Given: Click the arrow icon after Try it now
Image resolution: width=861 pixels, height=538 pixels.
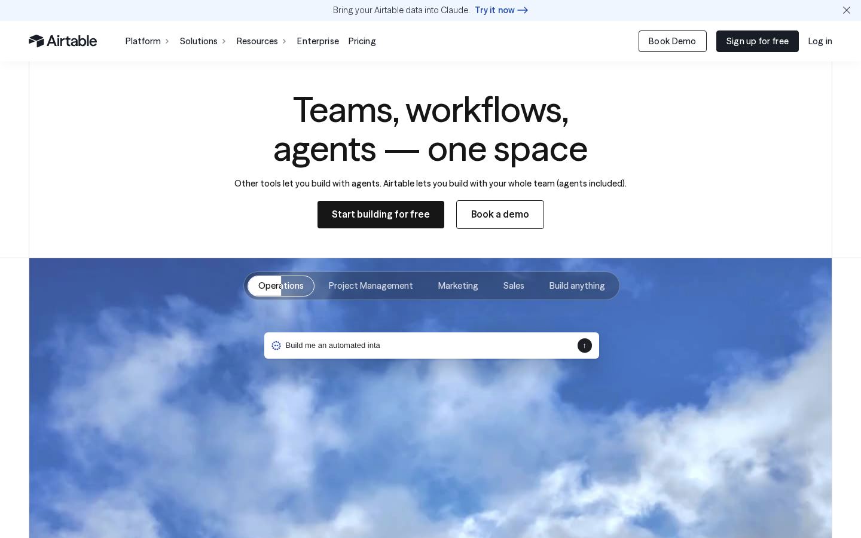Looking at the screenshot, I should [x=523, y=10].
